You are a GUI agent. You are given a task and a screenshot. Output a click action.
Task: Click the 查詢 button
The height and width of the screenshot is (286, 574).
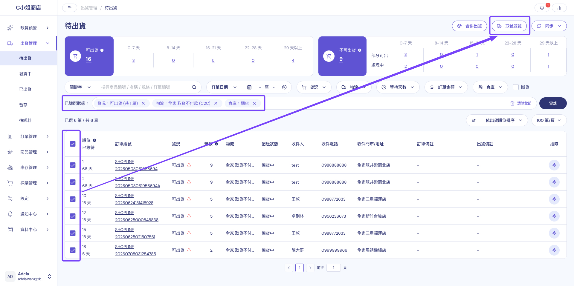(x=553, y=103)
